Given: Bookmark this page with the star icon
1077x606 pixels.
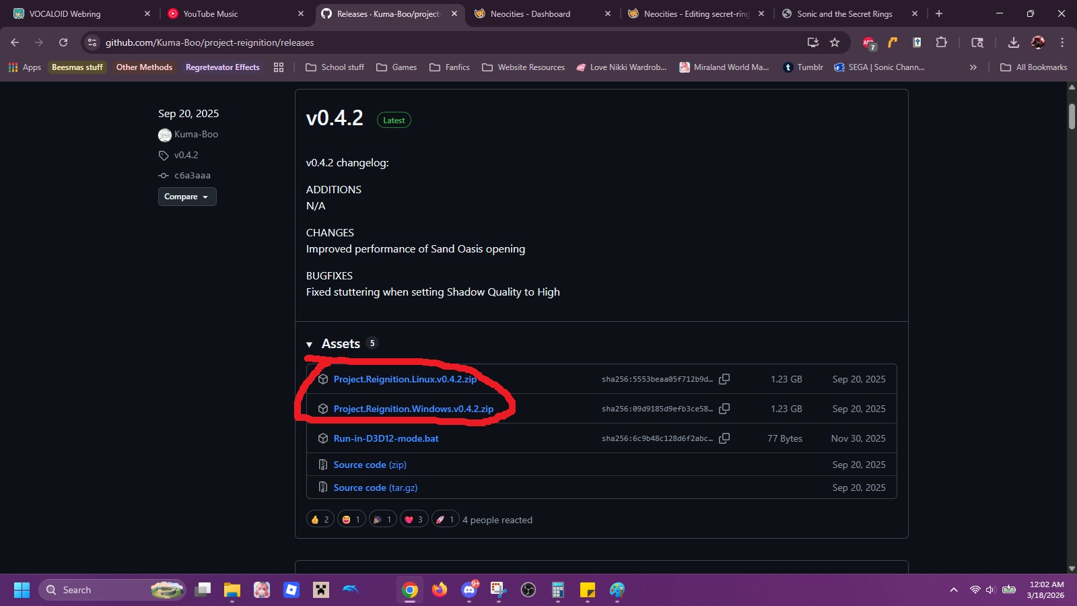Looking at the screenshot, I should point(835,42).
